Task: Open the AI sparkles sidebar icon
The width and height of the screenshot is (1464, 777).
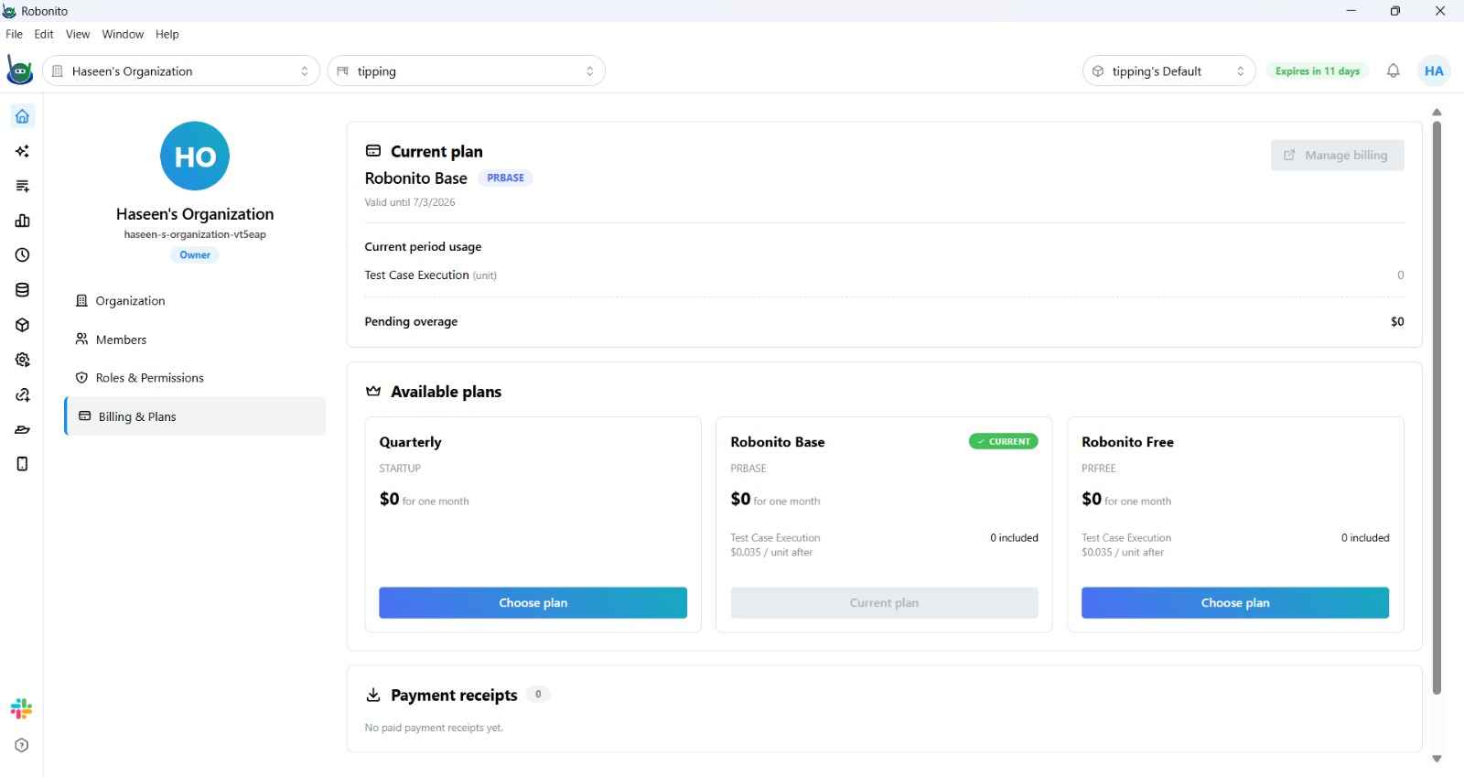Action: 22,151
